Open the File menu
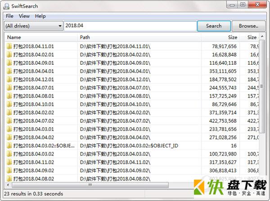This screenshot has width=270, height=201. 9,16
